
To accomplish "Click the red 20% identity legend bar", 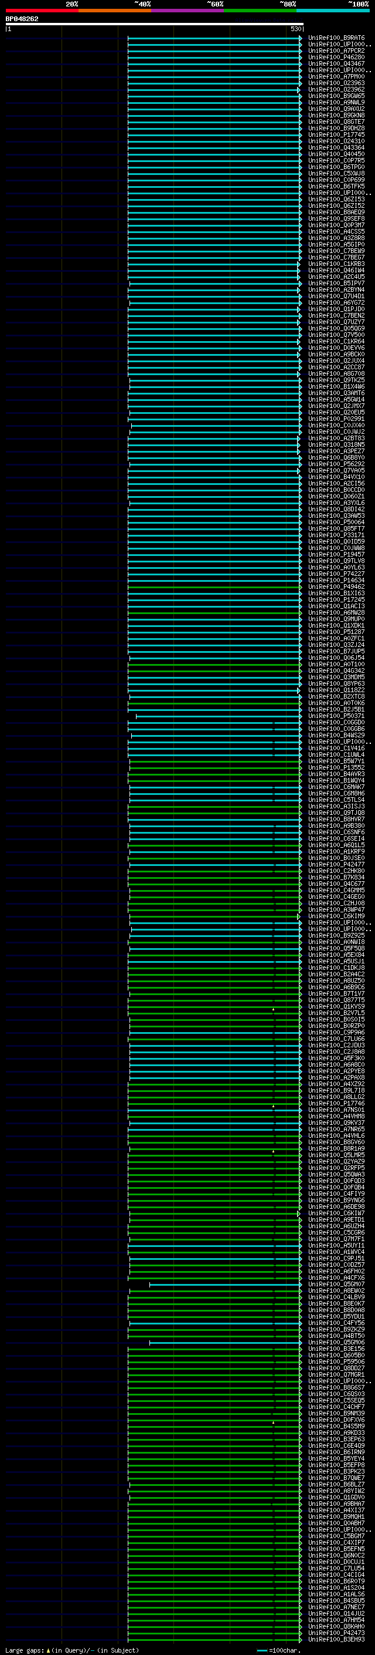I will coord(42,11).
